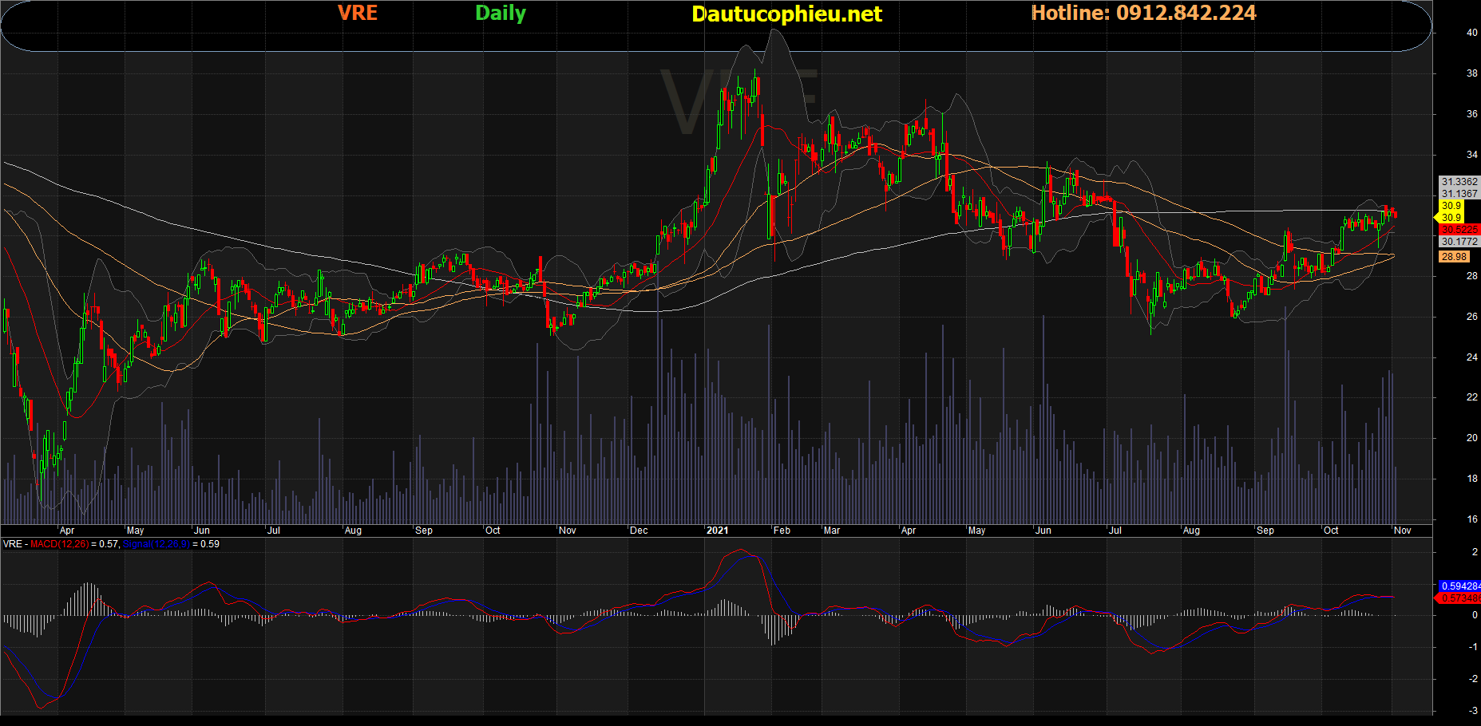Viewport: 1481px width, 726px height.
Task: Click the -2 MACD axis label
Action: pyautogui.click(x=1474, y=679)
